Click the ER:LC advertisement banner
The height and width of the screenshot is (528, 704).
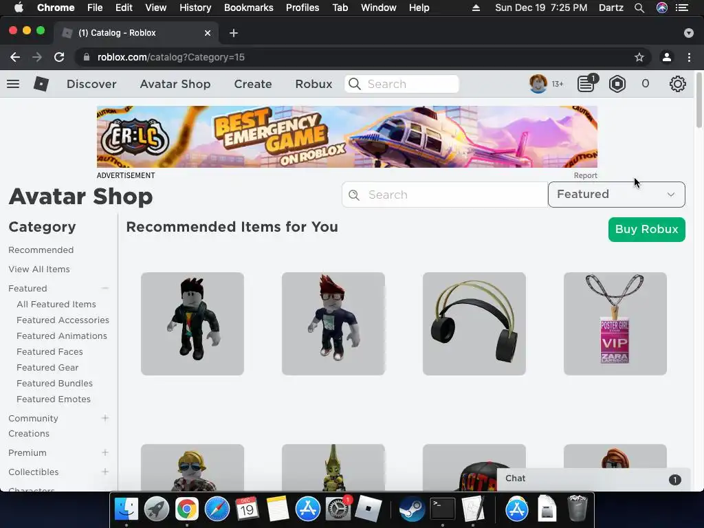click(347, 137)
